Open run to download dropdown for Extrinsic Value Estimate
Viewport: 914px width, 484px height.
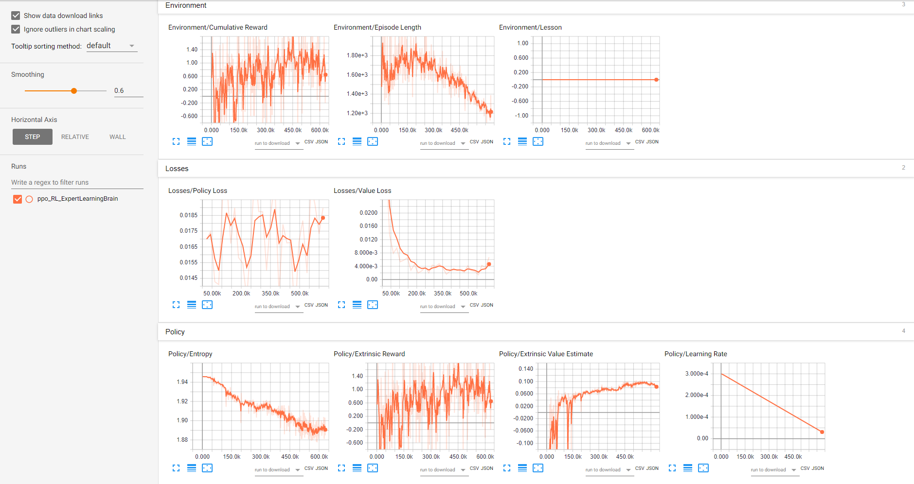609,470
